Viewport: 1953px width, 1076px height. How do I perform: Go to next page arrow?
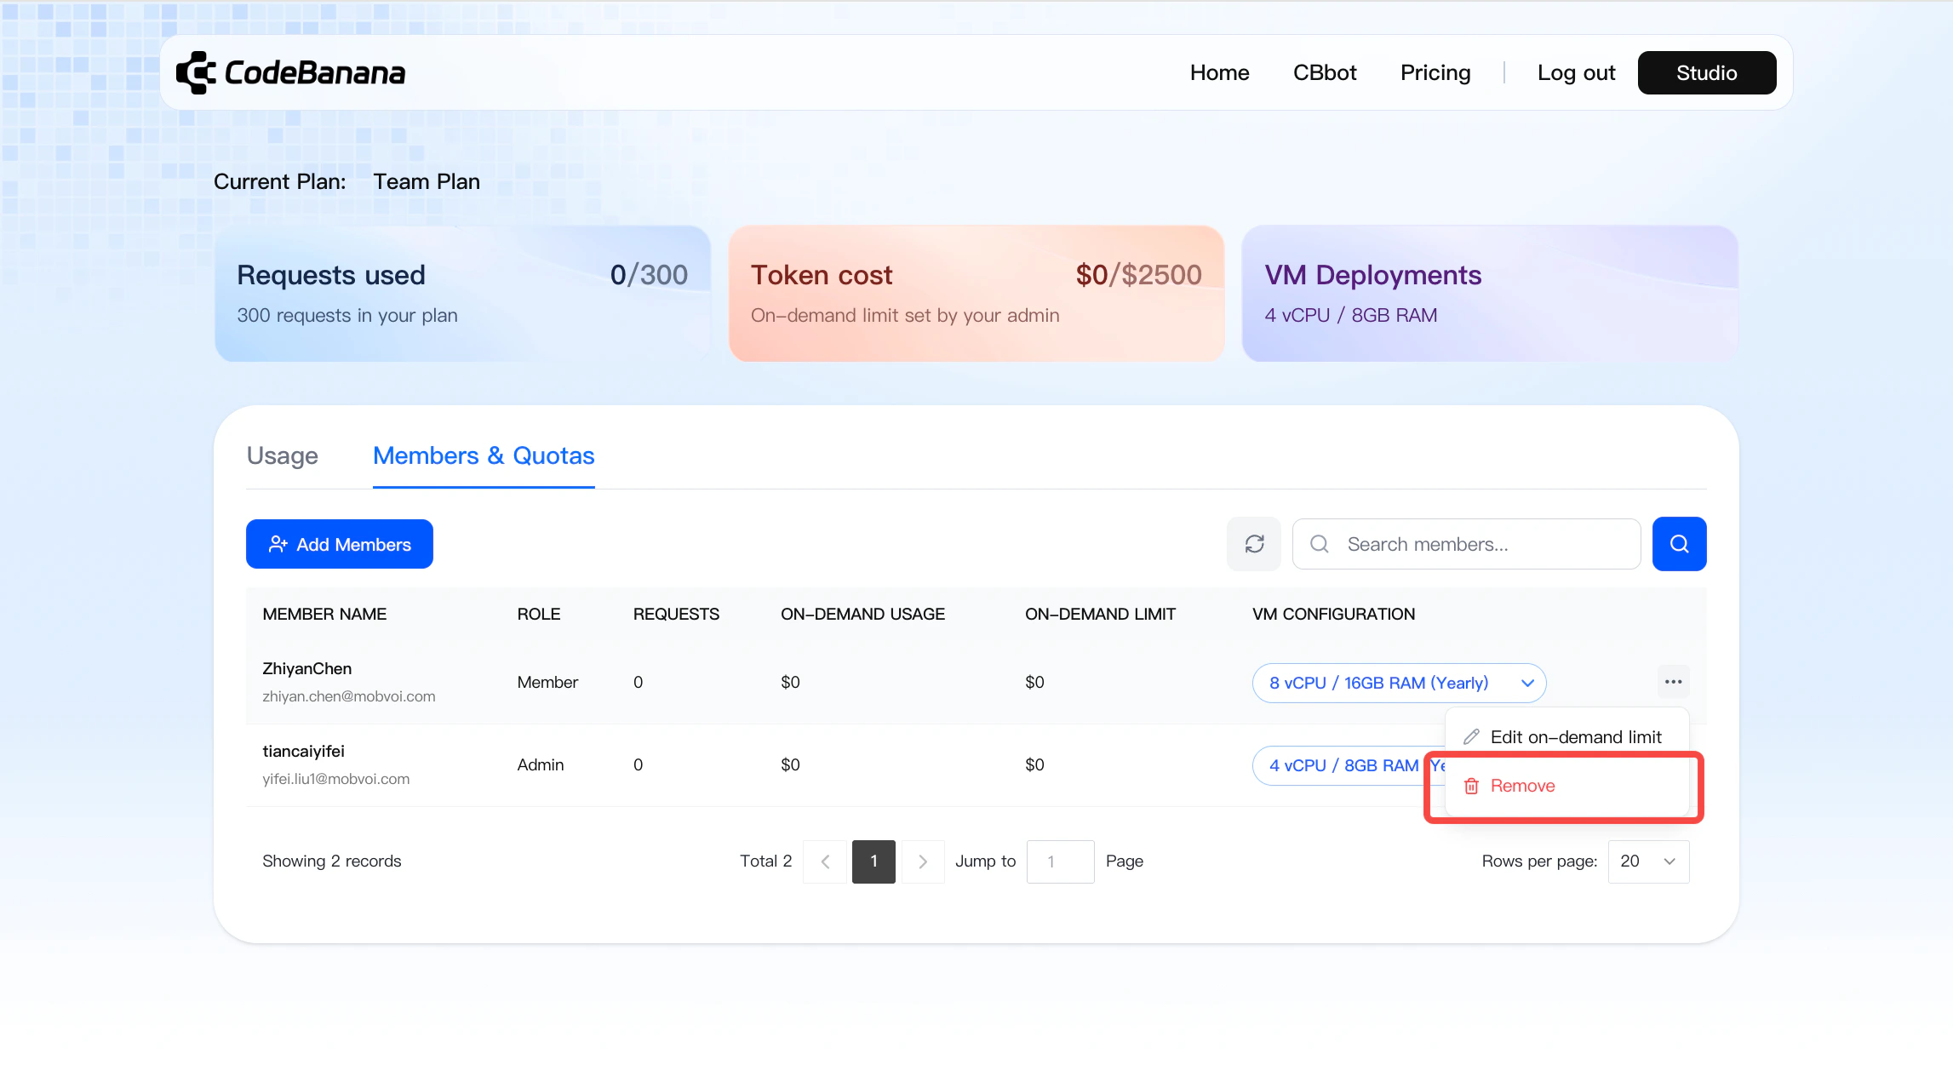(923, 861)
